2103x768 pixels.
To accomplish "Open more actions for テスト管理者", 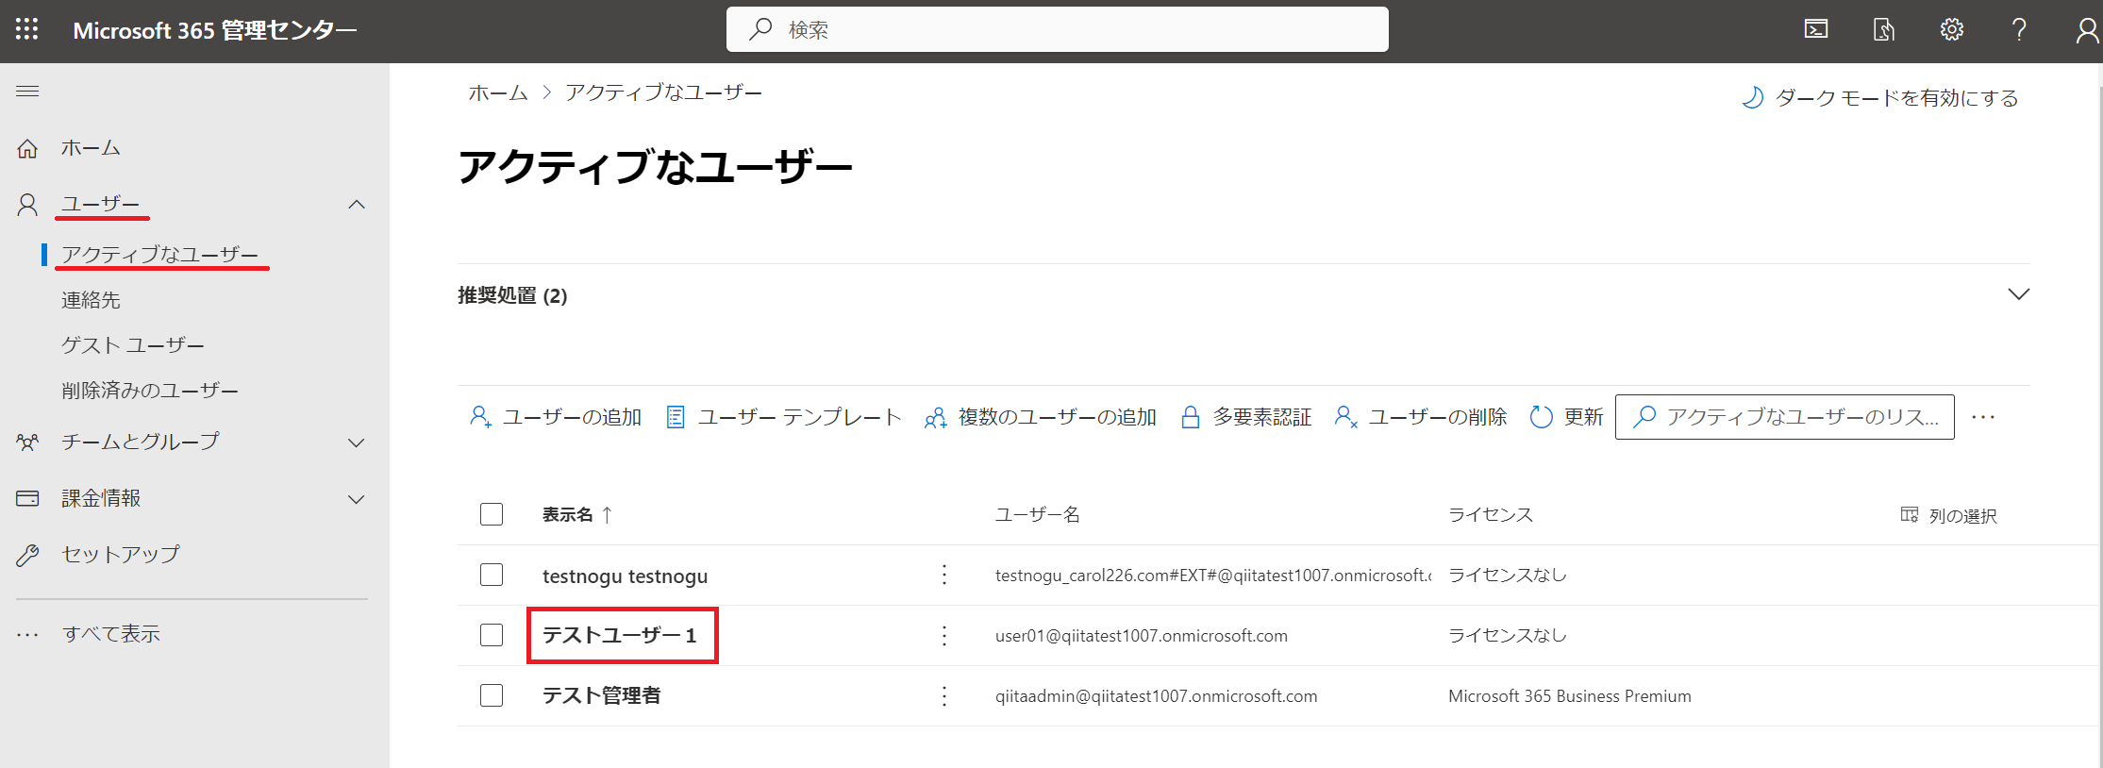I will coord(944,695).
